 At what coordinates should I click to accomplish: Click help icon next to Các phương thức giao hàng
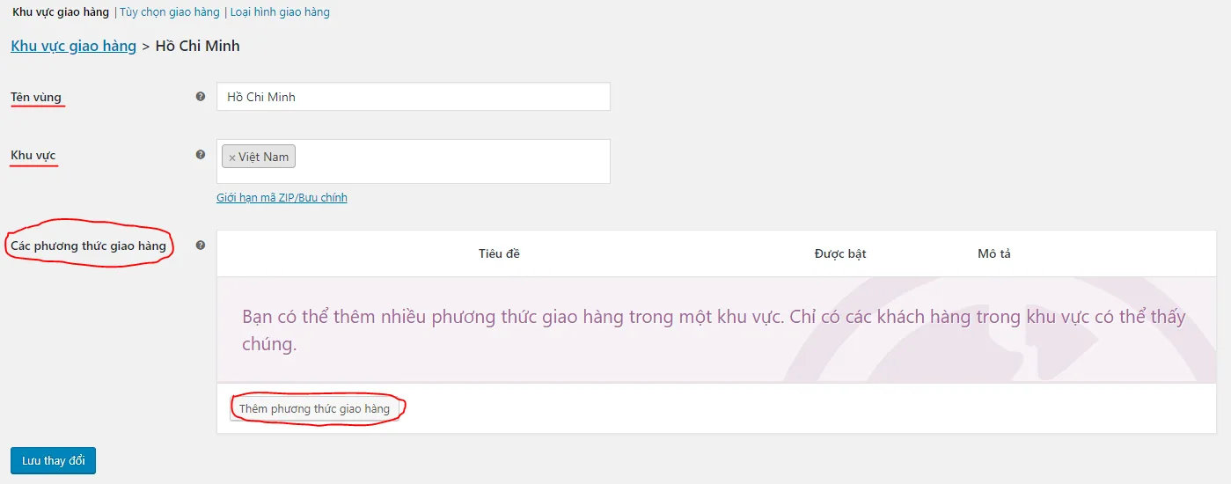pyautogui.click(x=201, y=246)
